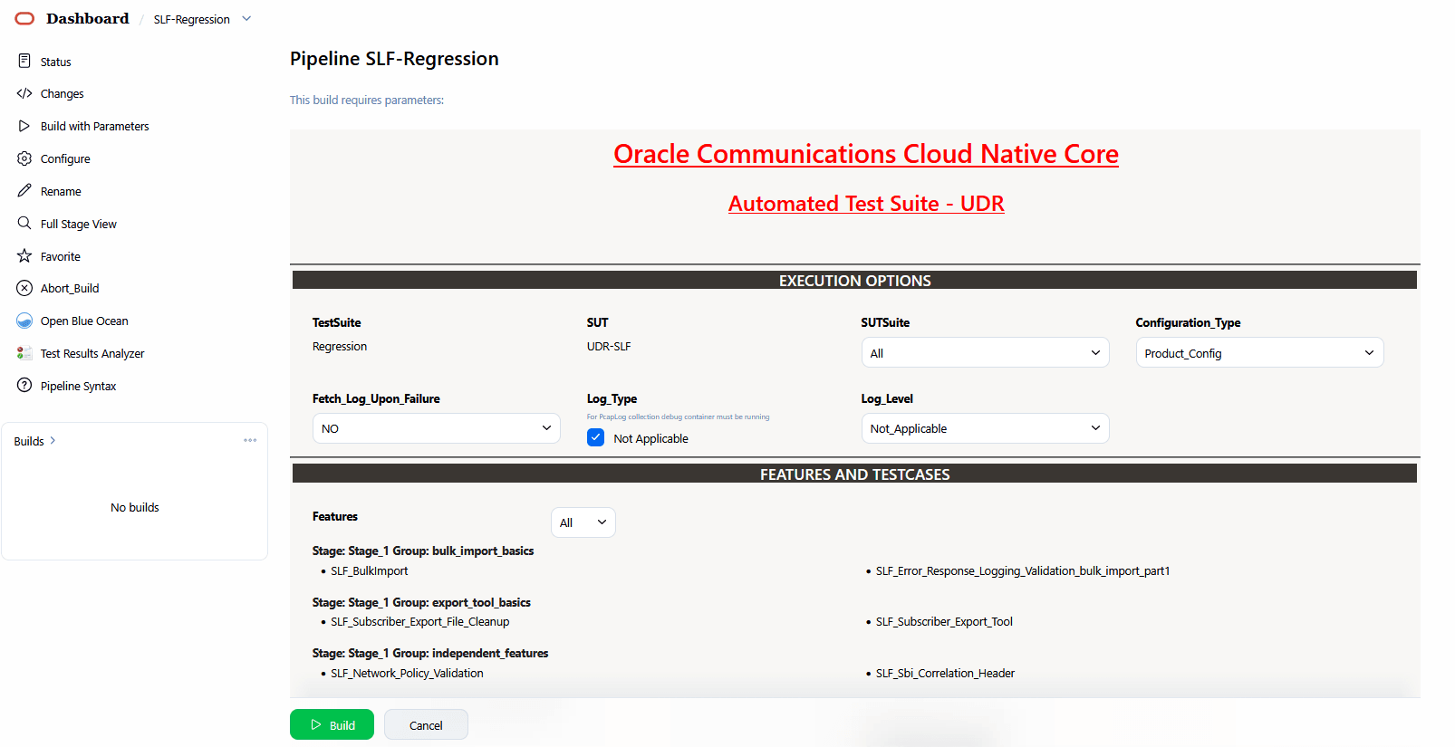Click the SLF-Regression breadcrumb link
1455x747 pixels.
pos(191,20)
